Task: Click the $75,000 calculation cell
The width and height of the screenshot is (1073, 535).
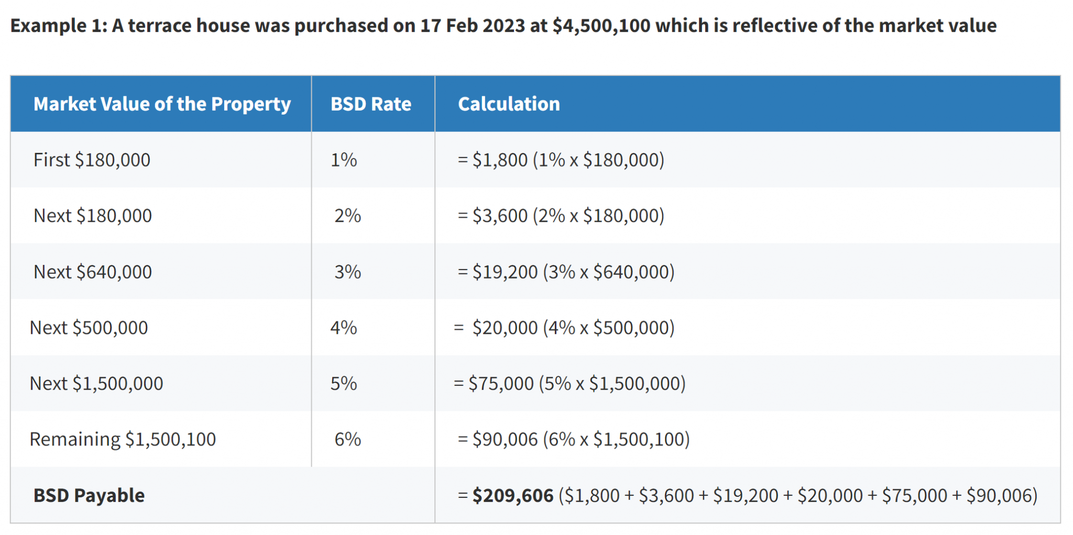Action: tap(570, 384)
